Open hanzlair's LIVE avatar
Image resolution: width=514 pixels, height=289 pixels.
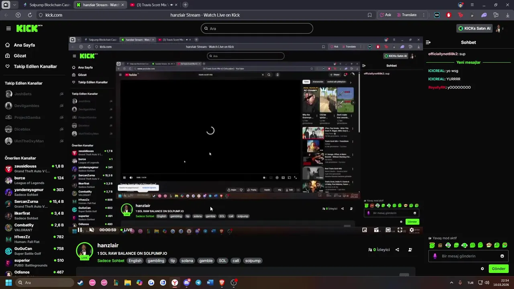pos(84,251)
